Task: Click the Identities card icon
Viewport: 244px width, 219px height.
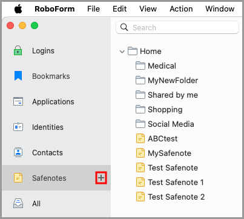Action: 18,127
